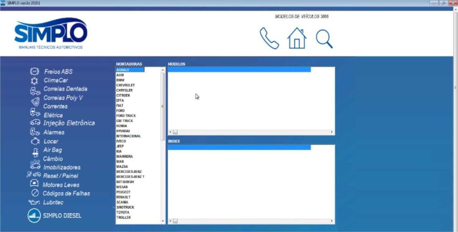Select INTERNACIONAL manufacturer
458x232 pixels.
[x=128, y=136]
